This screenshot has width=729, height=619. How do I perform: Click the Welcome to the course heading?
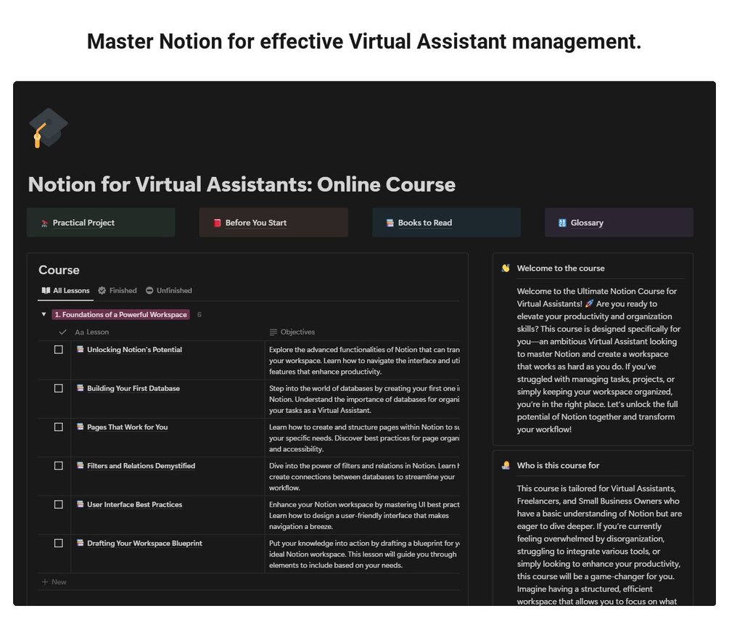tap(561, 268)
